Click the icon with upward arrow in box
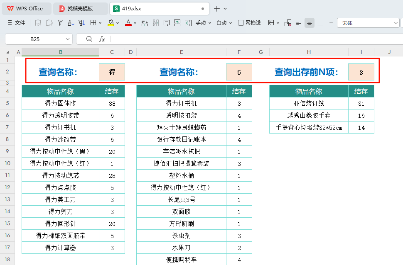 pos(177,23)
